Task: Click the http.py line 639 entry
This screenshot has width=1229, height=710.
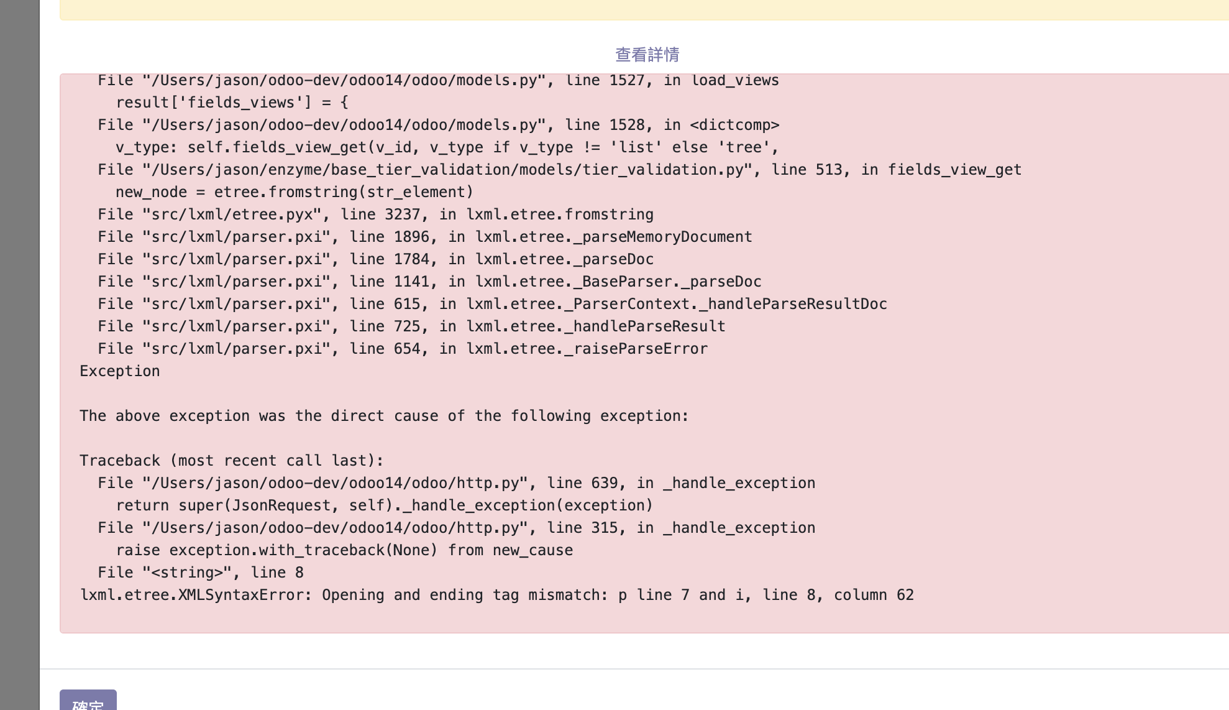Action: [456, 482]
